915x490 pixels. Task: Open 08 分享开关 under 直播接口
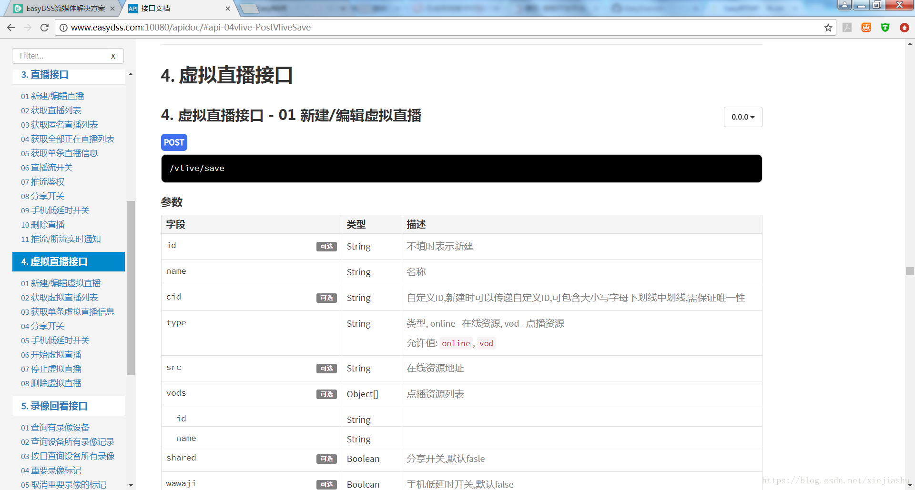click(x=42, y=196)
